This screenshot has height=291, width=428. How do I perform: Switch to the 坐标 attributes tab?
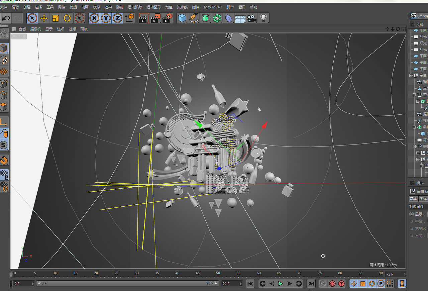click(423, 199)
